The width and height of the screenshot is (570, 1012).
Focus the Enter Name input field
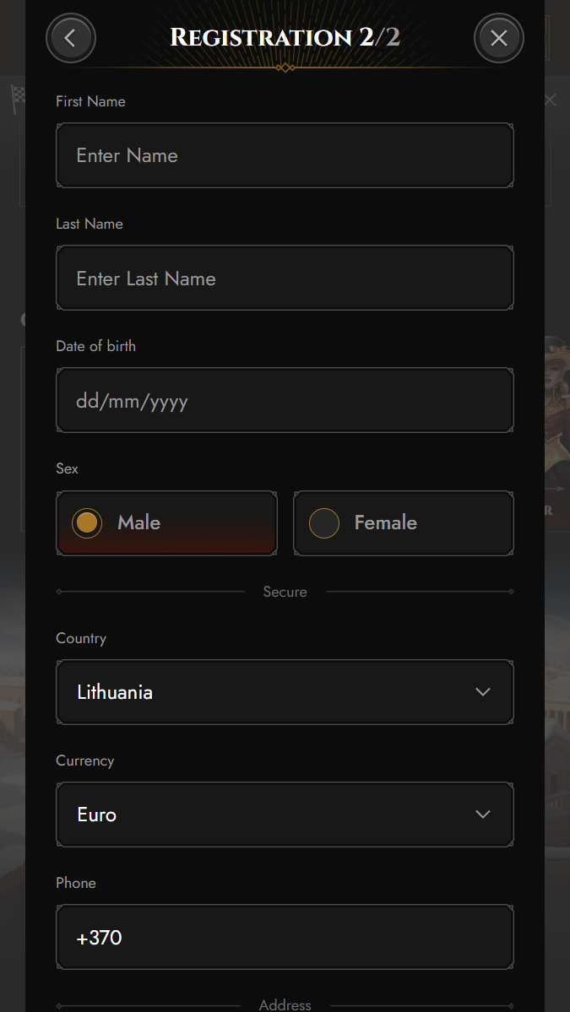(285, 155)
